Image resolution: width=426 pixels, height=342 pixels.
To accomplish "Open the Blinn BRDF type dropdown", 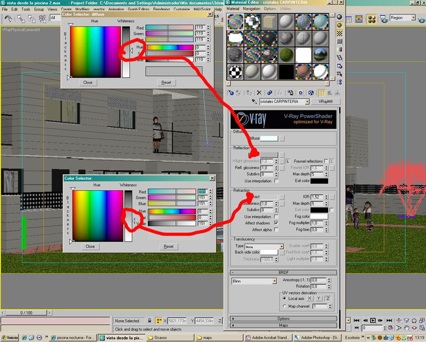I will pyautogui.click(x=274, y=281).
